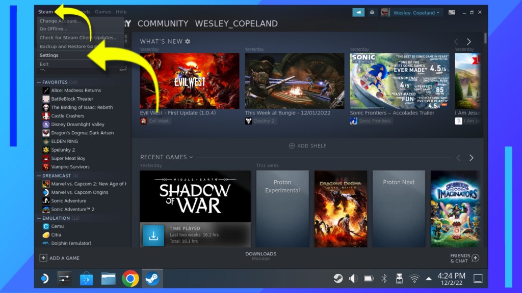Click the Steam taskbar icon
The image size is (522, 293).
[x=152, y=278]
